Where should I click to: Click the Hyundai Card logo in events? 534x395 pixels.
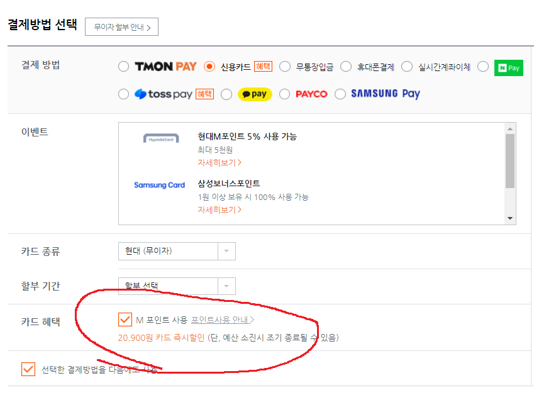coord(161,138)
